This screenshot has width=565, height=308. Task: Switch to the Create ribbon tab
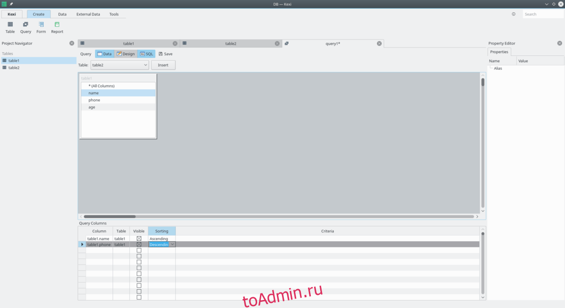point(39,14)
